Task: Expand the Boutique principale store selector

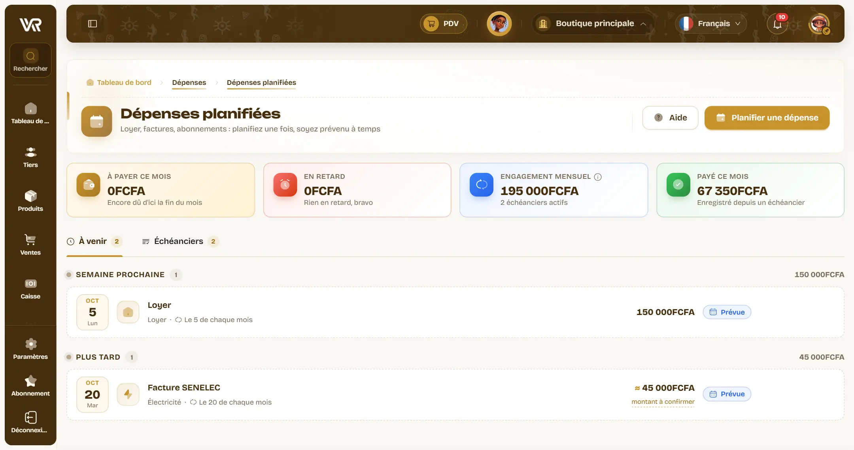Action: pos(593,24)
